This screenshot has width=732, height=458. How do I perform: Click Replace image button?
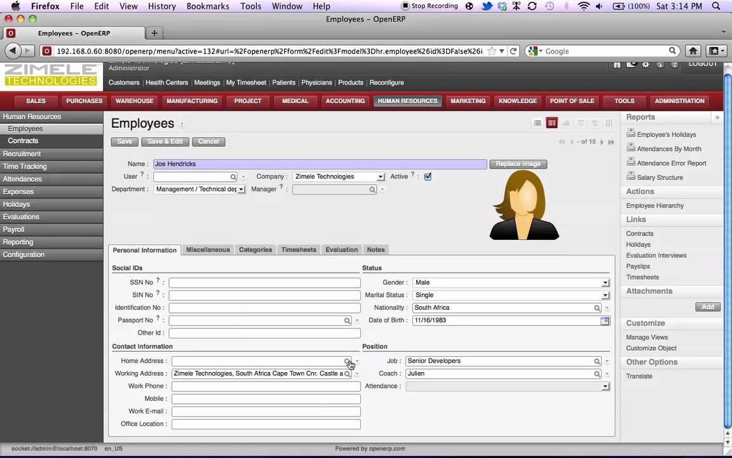(518, 164)
